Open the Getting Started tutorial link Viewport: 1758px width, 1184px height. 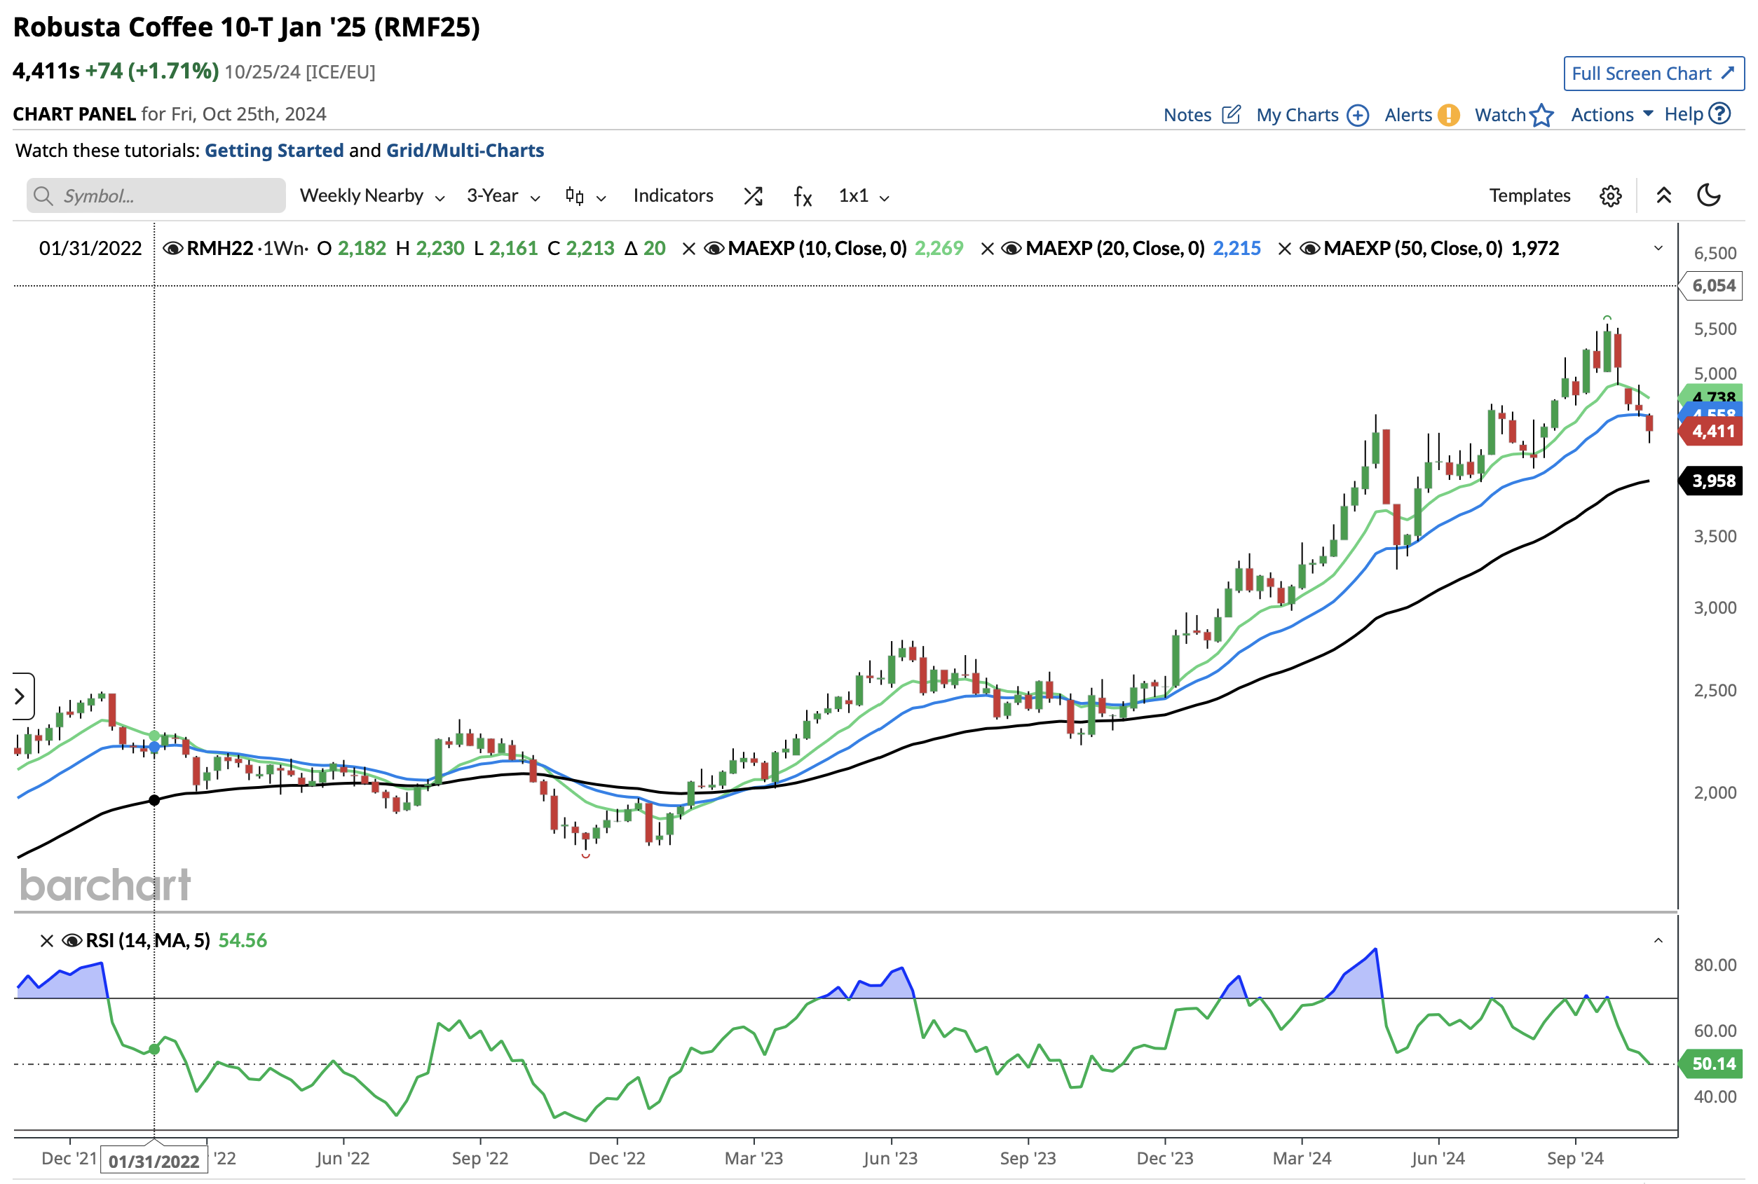(x=273, y=150)
